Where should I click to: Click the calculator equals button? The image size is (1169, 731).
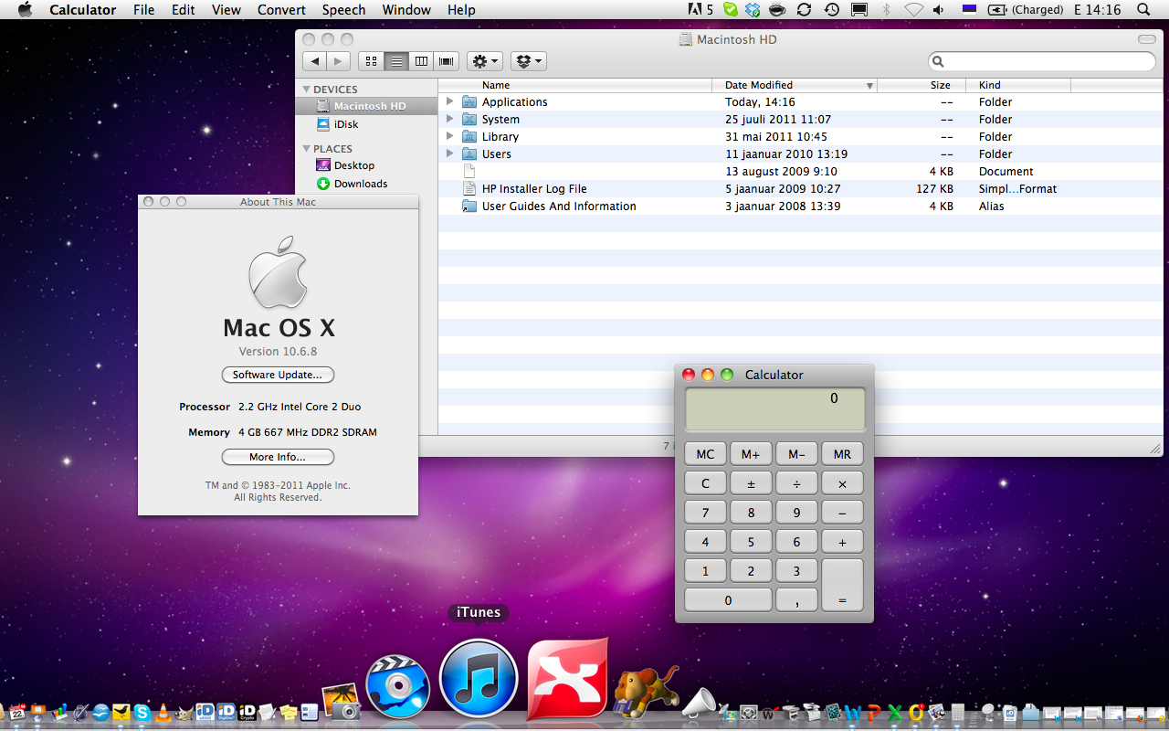842,585
